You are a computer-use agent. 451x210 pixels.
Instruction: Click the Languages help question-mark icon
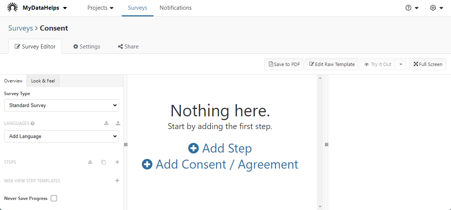tap(33, 123)
